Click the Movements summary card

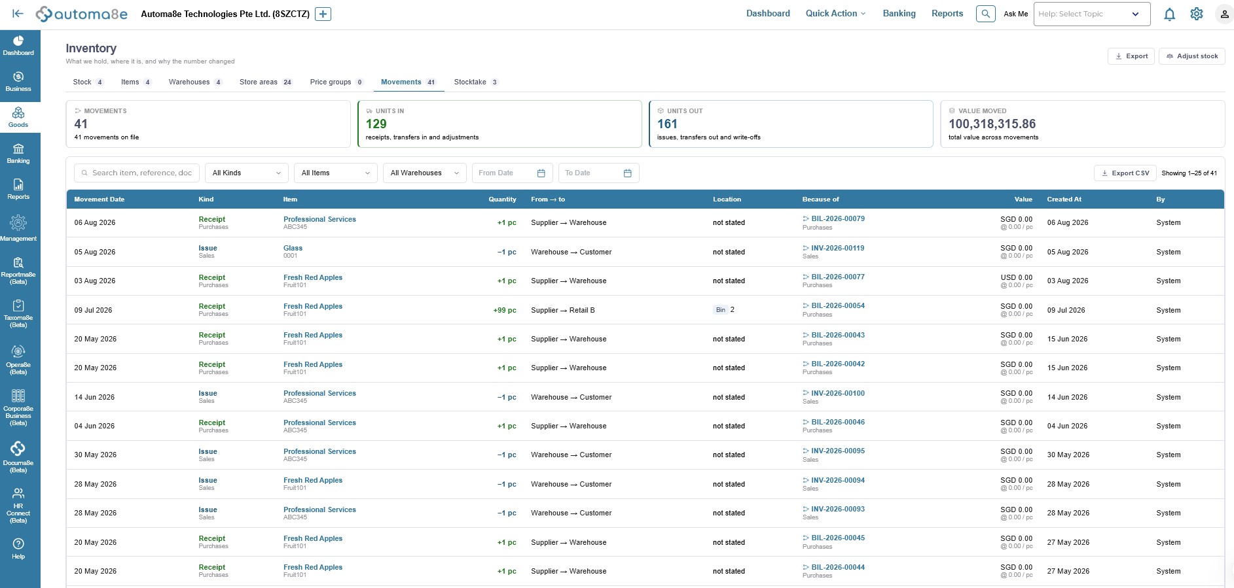pyautogui.click(x=208, y=124)
